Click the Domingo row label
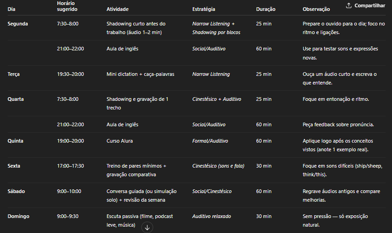Viewport: 392px width, 233px height. pyautogui.click(x=18, y=216)
